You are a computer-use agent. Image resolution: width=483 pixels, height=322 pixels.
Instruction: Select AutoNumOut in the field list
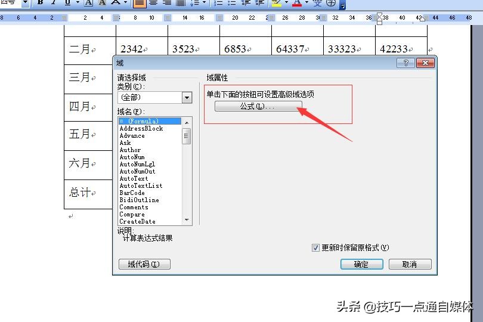pyautogui.click(x=150, y=171)
